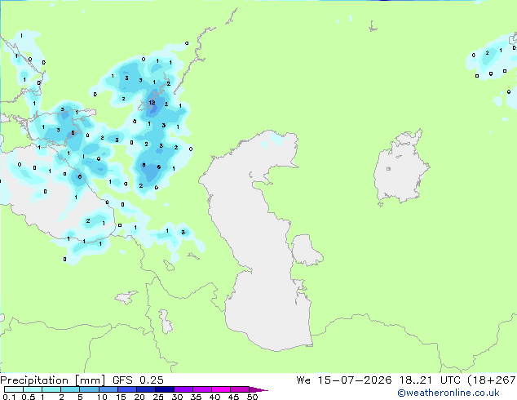The width and height of the screenshot is (517, 400).
Task: Click the legend label '0.5'
Action: [29, 397]
